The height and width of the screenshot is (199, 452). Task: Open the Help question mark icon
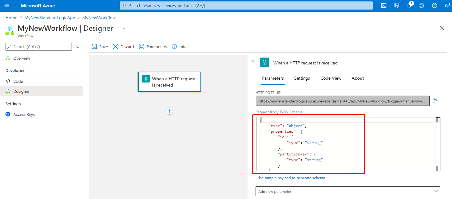click(435, 6)
